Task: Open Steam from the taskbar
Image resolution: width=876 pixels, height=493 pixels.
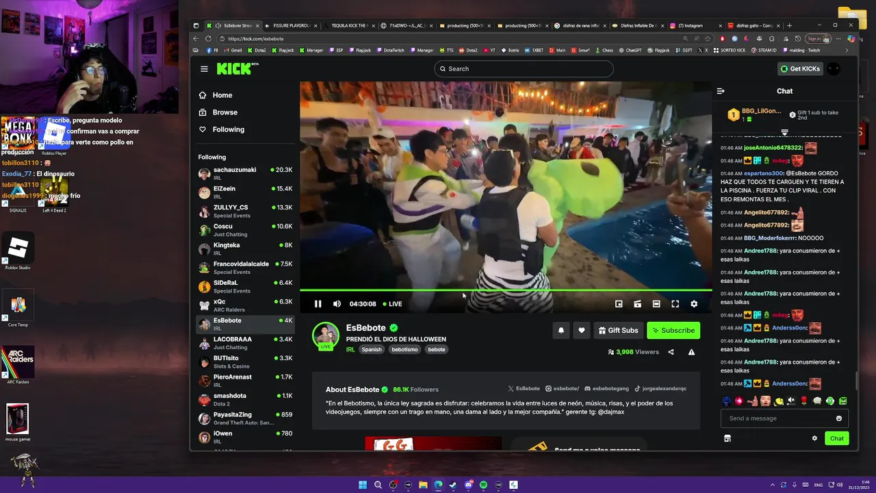Action: [453, 485]
